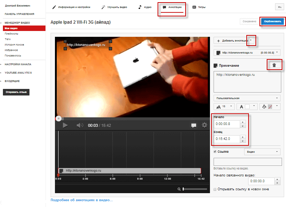The width and height of the screenshot is (286, 207).
Task: Open the Improve video tab
Action: 114,7
